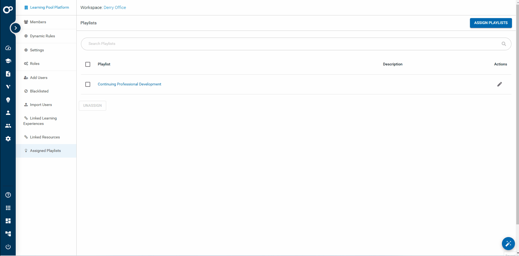The height and width of the screenshot is (256, 519).
Task: Open Continuing Professional Development playlist link
Action: [x=129, y=84]
